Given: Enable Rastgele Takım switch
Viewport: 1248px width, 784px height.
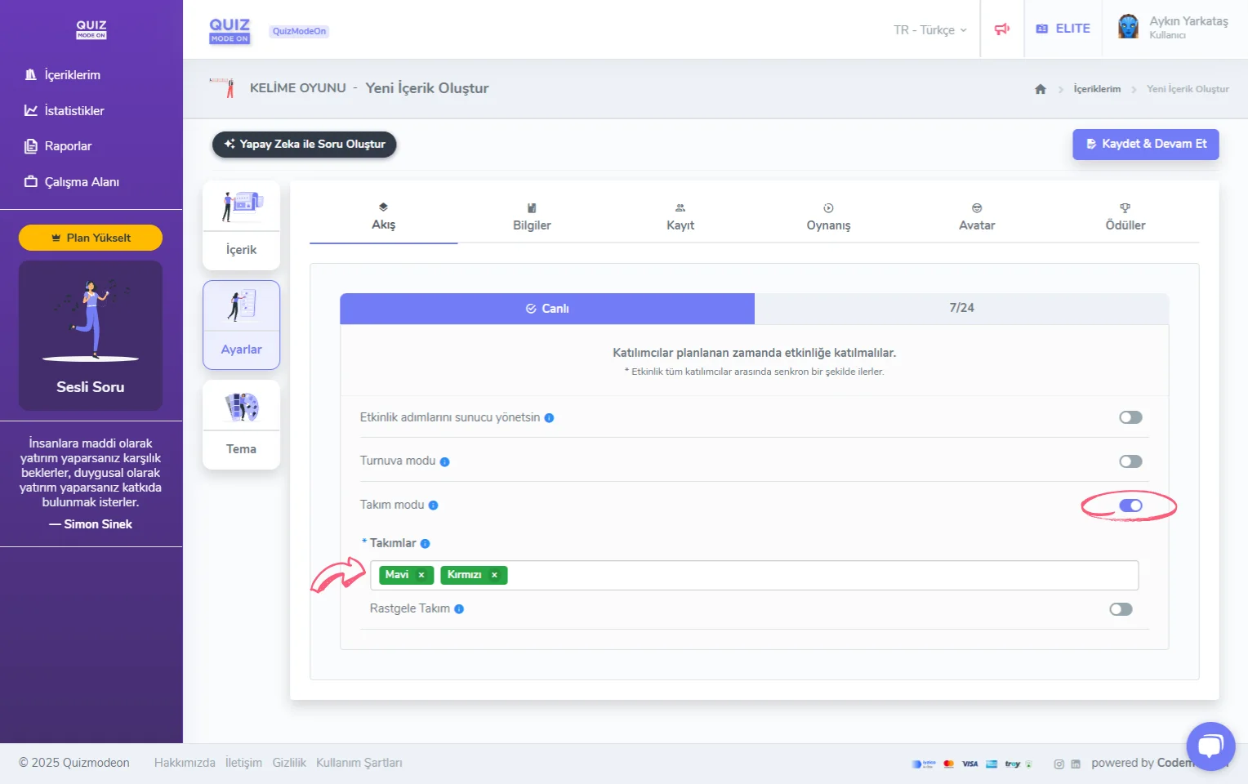Looking at the screenshot, I should coord(1121,609).
